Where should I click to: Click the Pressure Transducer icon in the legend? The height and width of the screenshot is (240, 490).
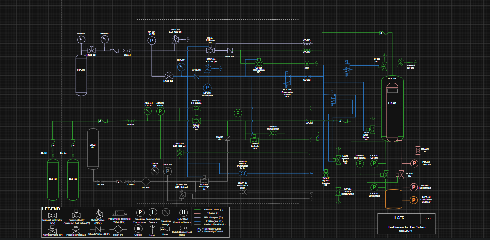coord(140,212)
